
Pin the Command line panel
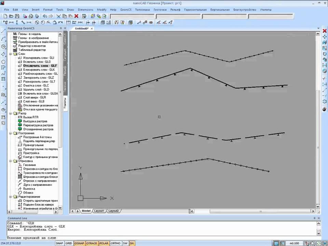coord(314,218)
